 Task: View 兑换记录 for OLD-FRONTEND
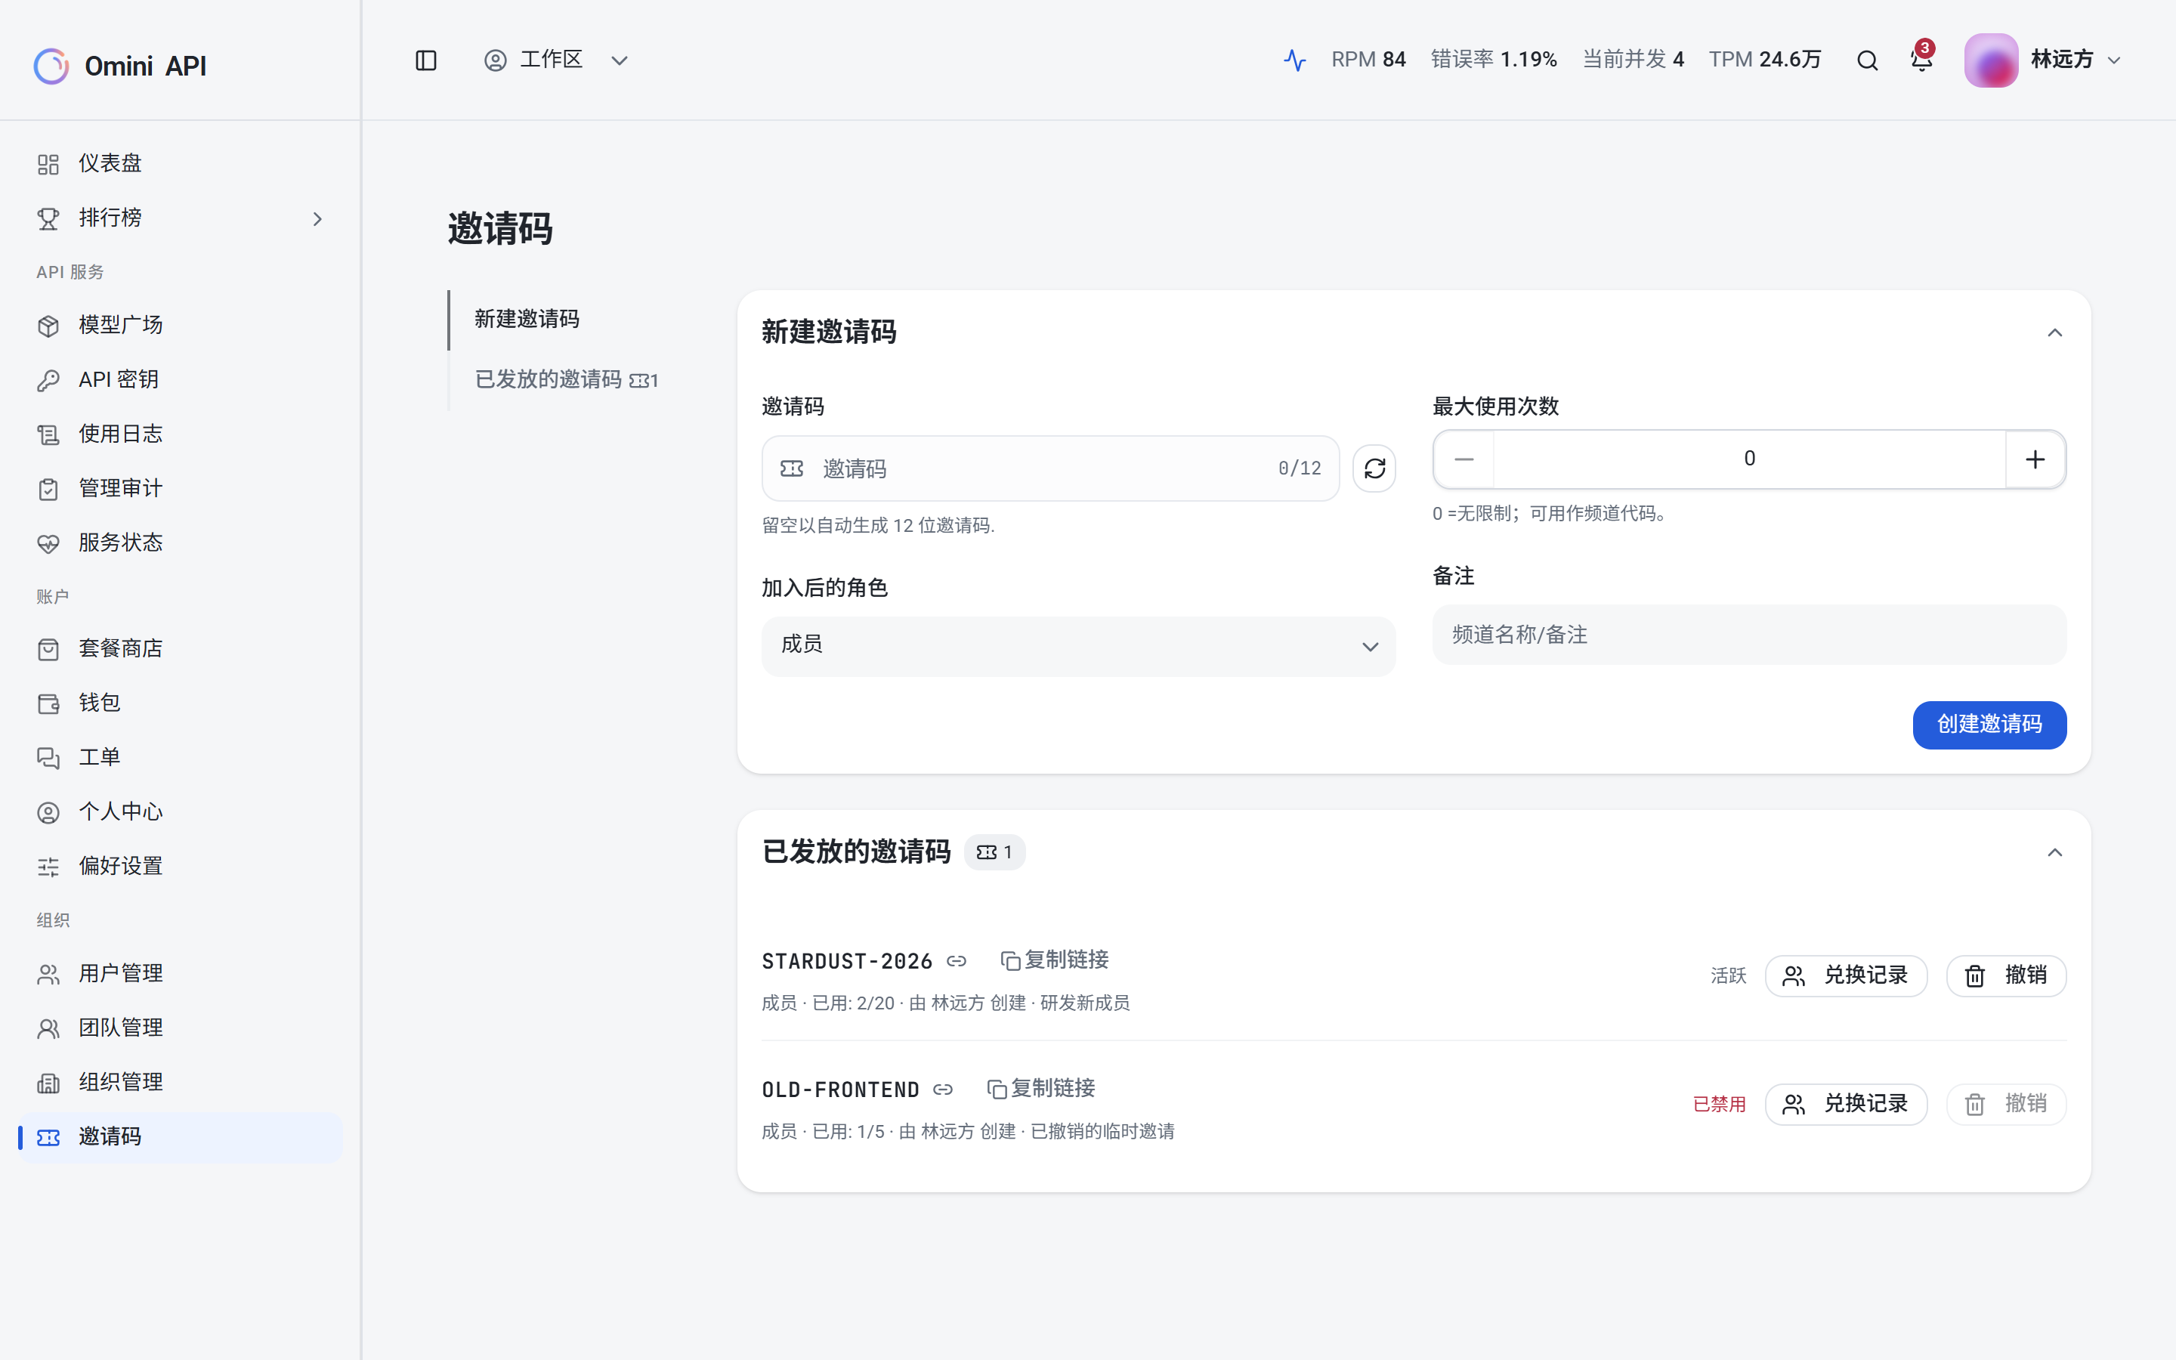click(x=1846, y=1105)
